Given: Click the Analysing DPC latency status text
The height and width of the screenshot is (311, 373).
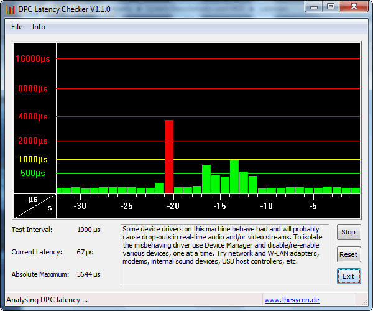Looking at the screenshot, I should [x=47, y=300].
